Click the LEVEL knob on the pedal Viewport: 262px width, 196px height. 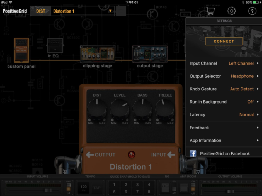(x=120, y=109)
